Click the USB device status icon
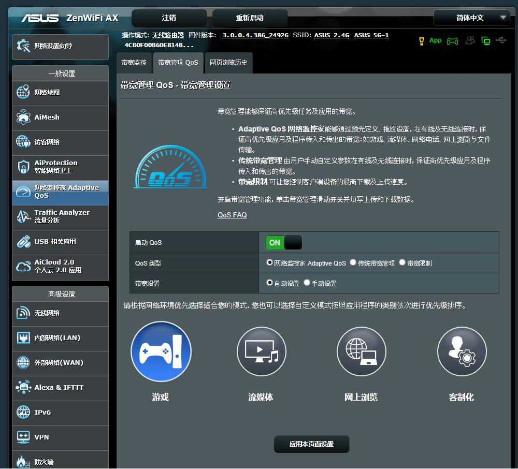The height and width of the screenshot is (469, 518). pyautogui.click(x=501, y=41)
